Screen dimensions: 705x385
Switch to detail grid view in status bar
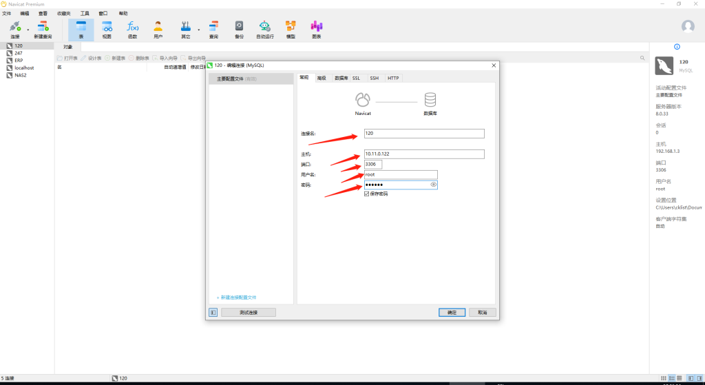(x=680, y=379)
